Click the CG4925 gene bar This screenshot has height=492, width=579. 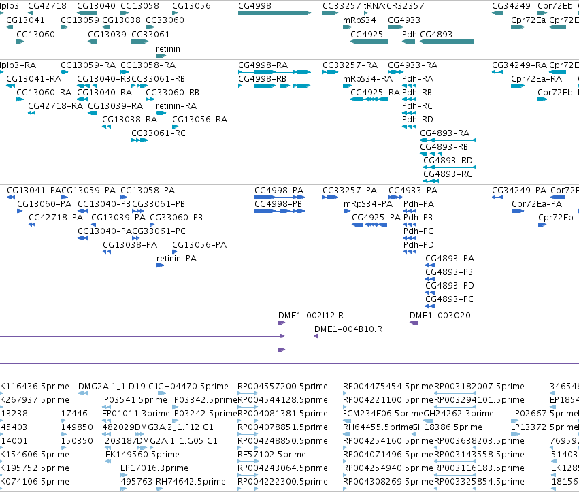(x=369, y=42)
